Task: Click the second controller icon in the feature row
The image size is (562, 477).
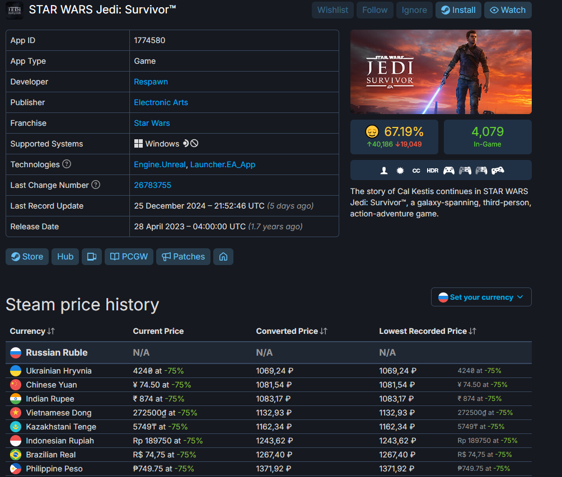Action: (x=465, y=171)
